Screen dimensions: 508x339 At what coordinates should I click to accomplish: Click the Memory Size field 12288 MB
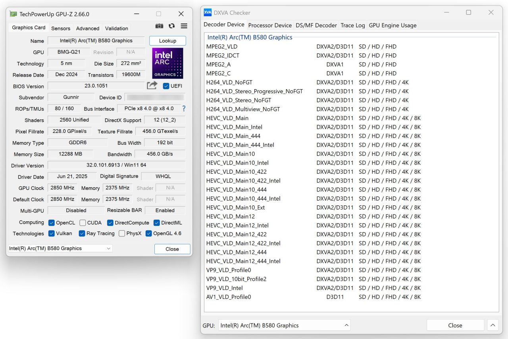[x=71, y=154]
